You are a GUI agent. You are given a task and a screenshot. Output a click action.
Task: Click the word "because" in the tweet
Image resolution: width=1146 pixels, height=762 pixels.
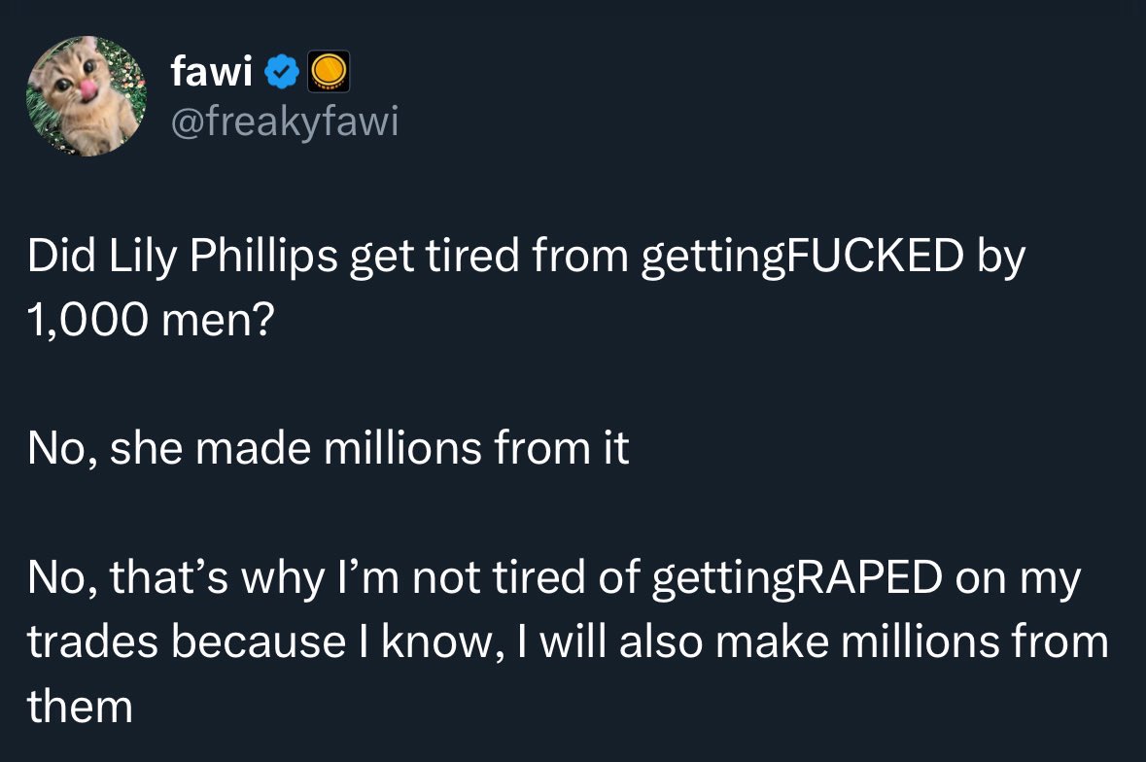(x=259, y=641)
